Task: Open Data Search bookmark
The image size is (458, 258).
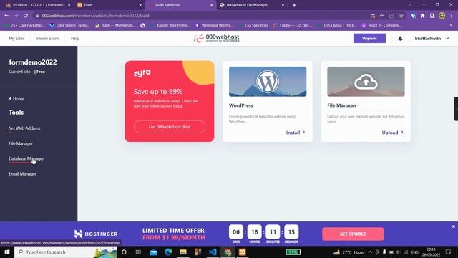Action: click(x=69, y=26)
